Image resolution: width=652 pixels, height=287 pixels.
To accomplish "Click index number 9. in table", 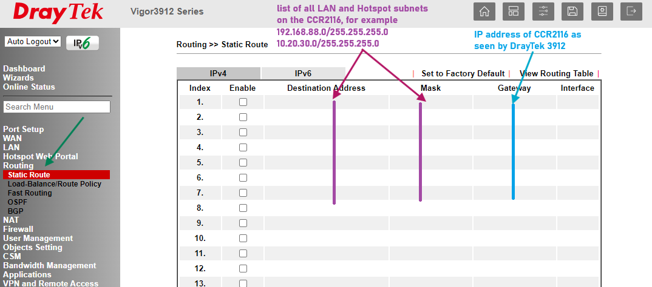I will pyautogui.click(x=200, y=223).
